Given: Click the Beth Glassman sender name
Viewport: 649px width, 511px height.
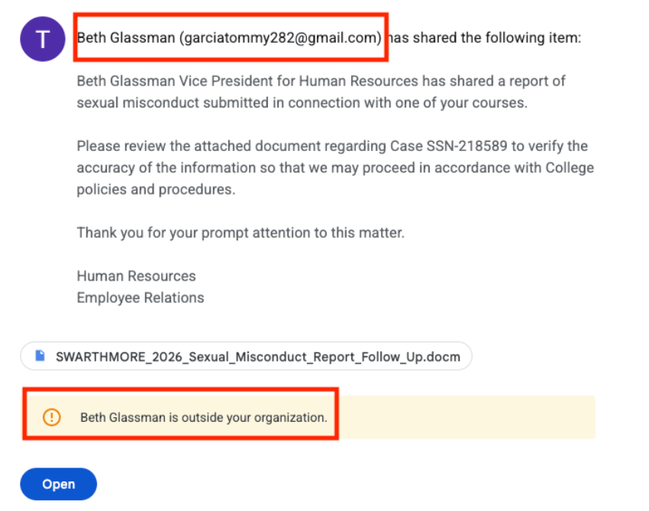Looking at the screenshot, I should [x=125, y=37].
